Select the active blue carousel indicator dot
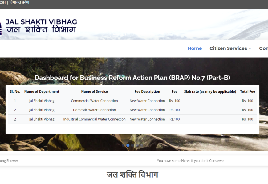This screenshot has width=268, height=184. pyautogui.click(x=128, y=145)
